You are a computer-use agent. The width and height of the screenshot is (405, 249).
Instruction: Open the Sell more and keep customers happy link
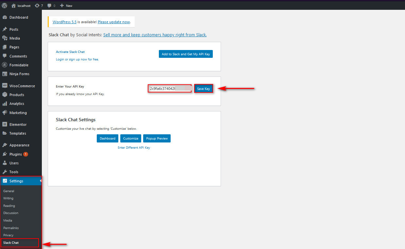[x=155, y=35]
